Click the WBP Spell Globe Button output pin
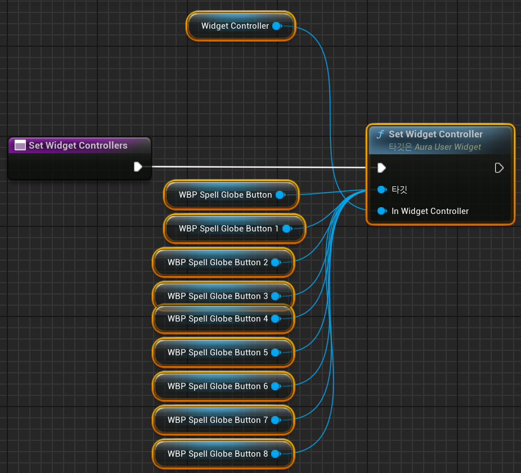 pos(281,195)
